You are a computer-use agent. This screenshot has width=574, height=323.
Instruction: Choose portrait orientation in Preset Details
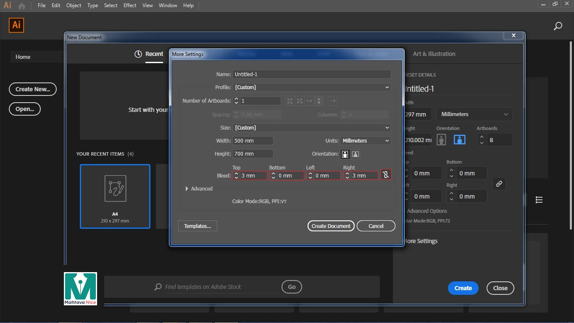point(441,140)
